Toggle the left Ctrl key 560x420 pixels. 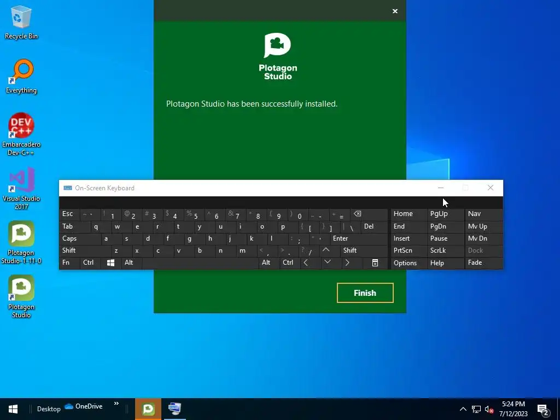pyautogui.click(x=90, y=263)
